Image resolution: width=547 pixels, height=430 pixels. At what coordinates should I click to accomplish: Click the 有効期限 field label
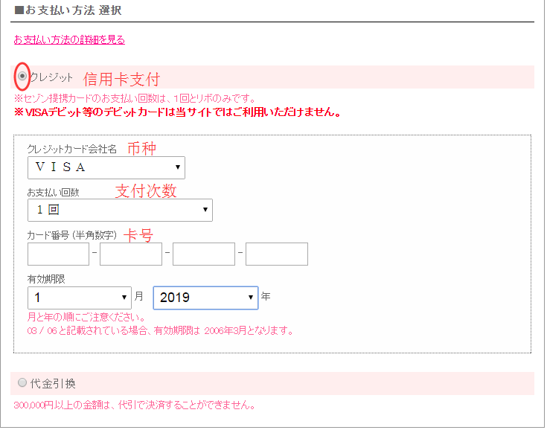[46, 278]
